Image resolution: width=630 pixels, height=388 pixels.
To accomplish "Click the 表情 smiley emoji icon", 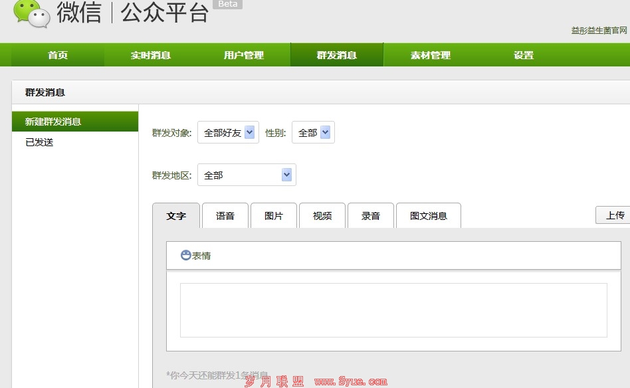I will [186, 255].
